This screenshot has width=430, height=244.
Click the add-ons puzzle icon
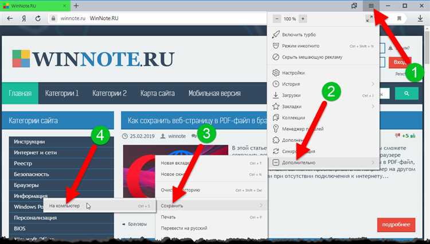pyautogui.click(x=276, y=140)
